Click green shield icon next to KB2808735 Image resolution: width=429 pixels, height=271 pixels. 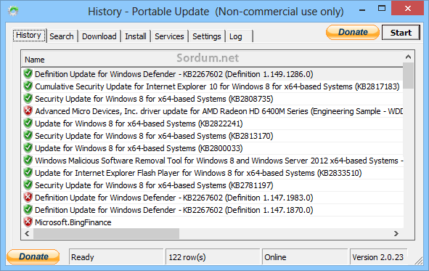[x=28, y=99]
